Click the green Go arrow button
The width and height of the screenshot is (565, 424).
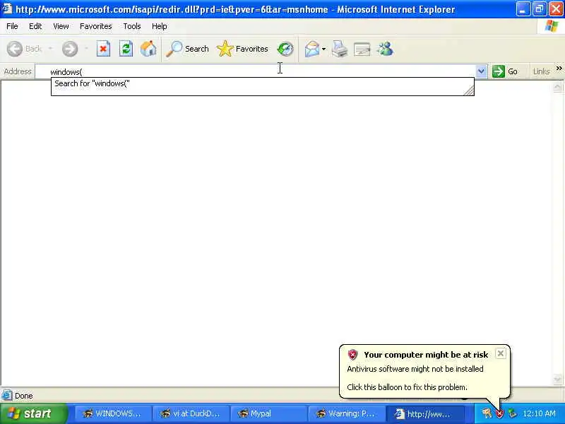coord(505,71)
